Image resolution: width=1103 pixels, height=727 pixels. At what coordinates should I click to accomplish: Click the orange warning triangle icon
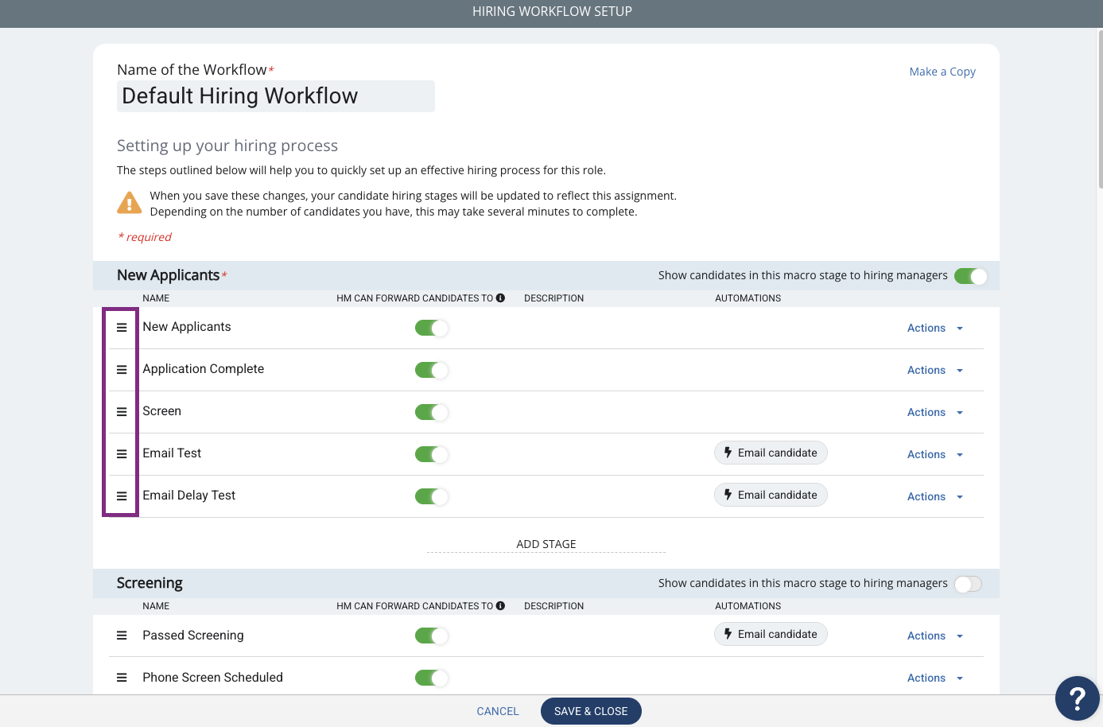click(x=130, y=204)
